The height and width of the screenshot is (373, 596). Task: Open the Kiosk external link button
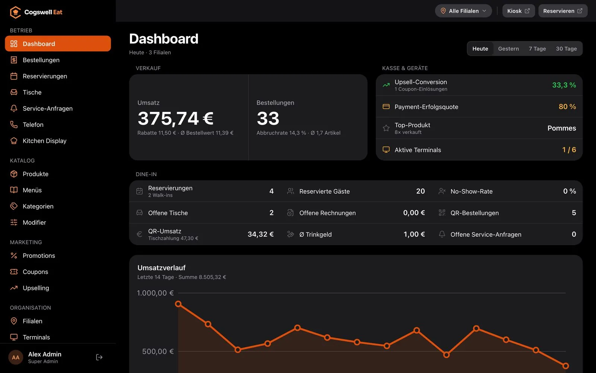point(519,11)
